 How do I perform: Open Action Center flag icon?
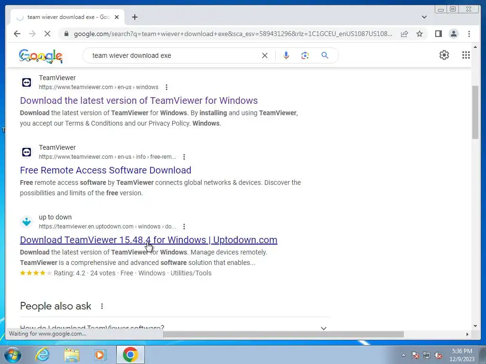(x=415, y=355)
